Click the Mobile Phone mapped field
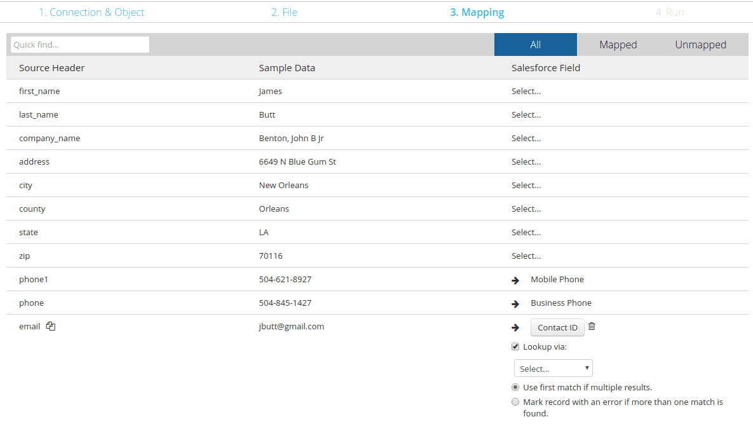Screen dimensions: 753x424 pos(557,280)
